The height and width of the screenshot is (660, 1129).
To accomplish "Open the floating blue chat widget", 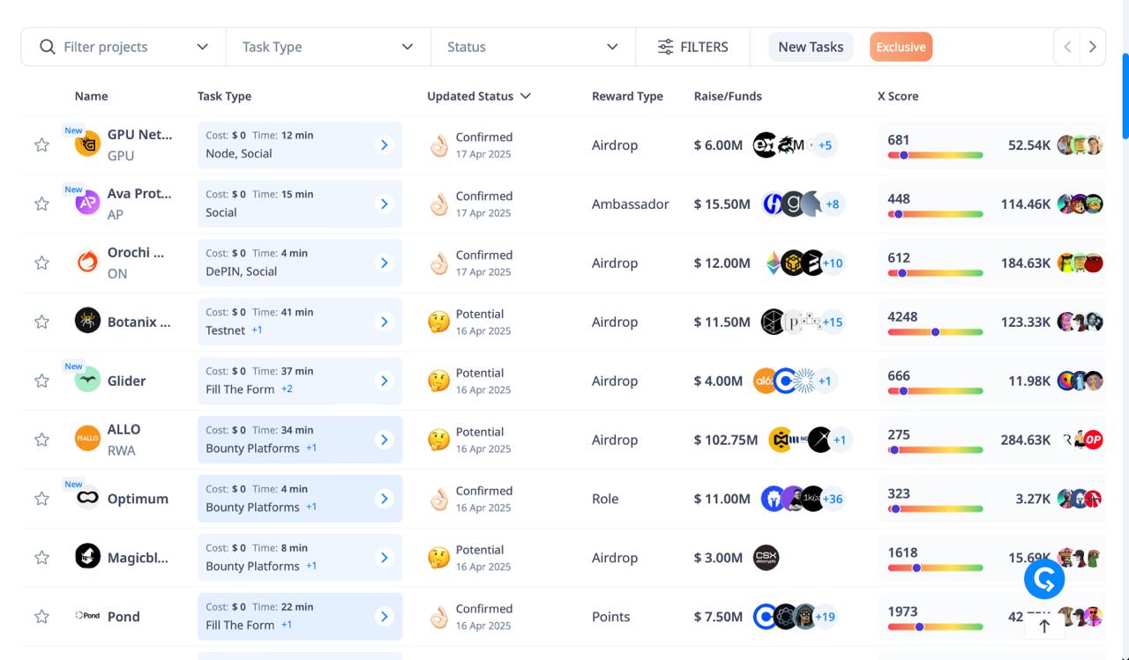I will [x=1044, y=579].
